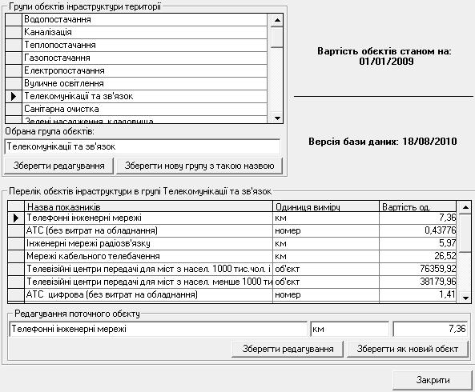Image resolution: width=475 pixels, height=392 pixels.
Task: Click scroll up arrow of groups list
Action: pyautogui.click(x=277, y=20)
